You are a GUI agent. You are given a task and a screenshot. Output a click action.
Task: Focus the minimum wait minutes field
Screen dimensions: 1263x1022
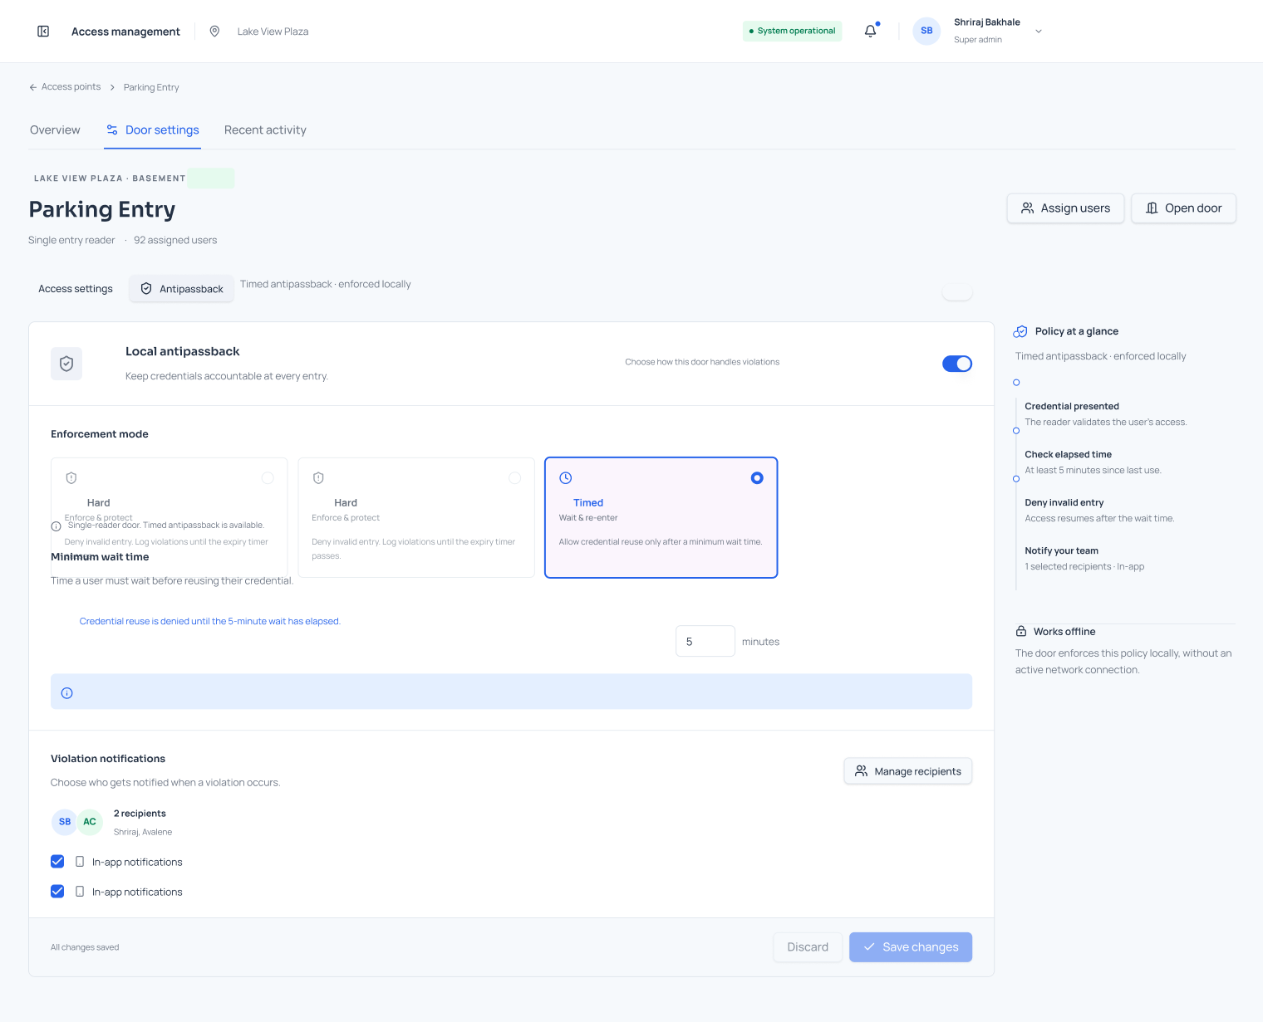click(x=705, y=641)
